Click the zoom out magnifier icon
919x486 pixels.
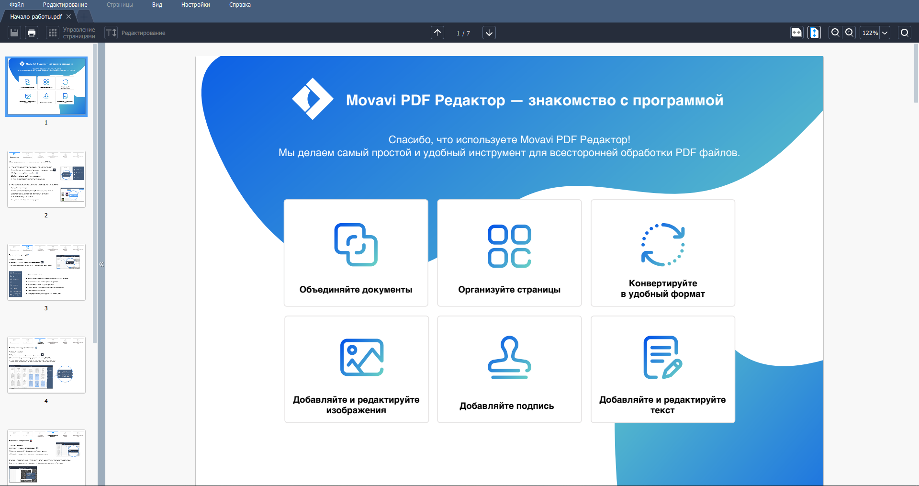click(x=835, y=33)
